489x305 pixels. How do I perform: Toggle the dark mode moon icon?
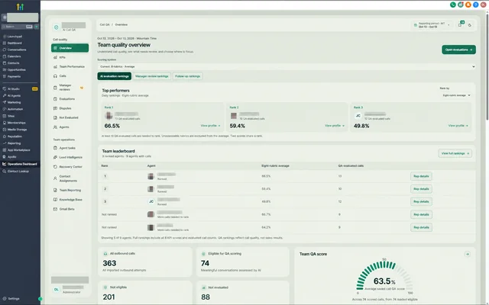point(470,25)
